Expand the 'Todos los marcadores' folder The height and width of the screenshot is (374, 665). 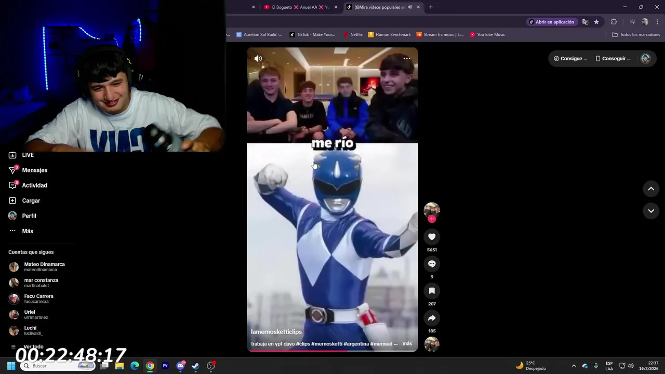[x=636, y=35]
